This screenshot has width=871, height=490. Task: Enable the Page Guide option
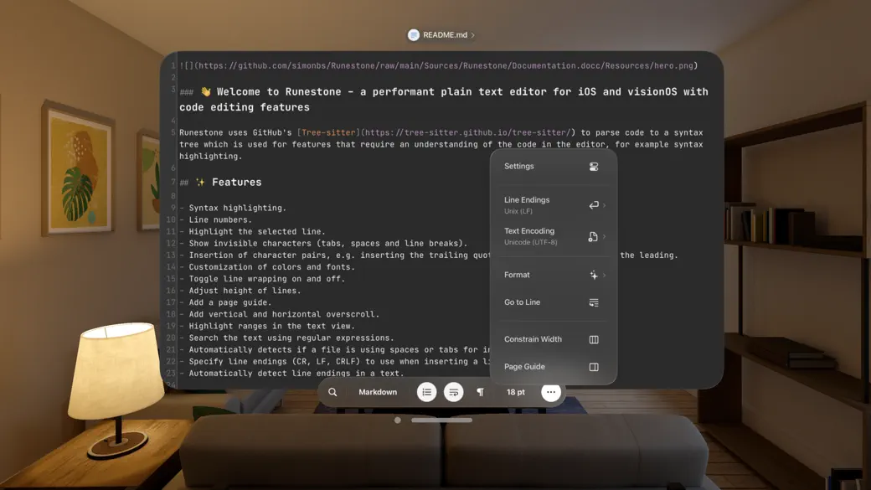(553, 366)
